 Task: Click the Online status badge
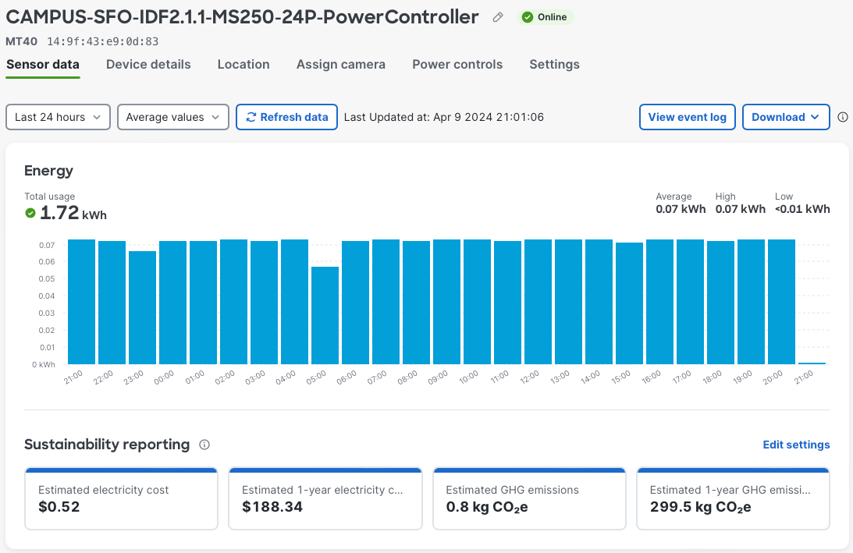pyautogui.click(x=546, y=16)
